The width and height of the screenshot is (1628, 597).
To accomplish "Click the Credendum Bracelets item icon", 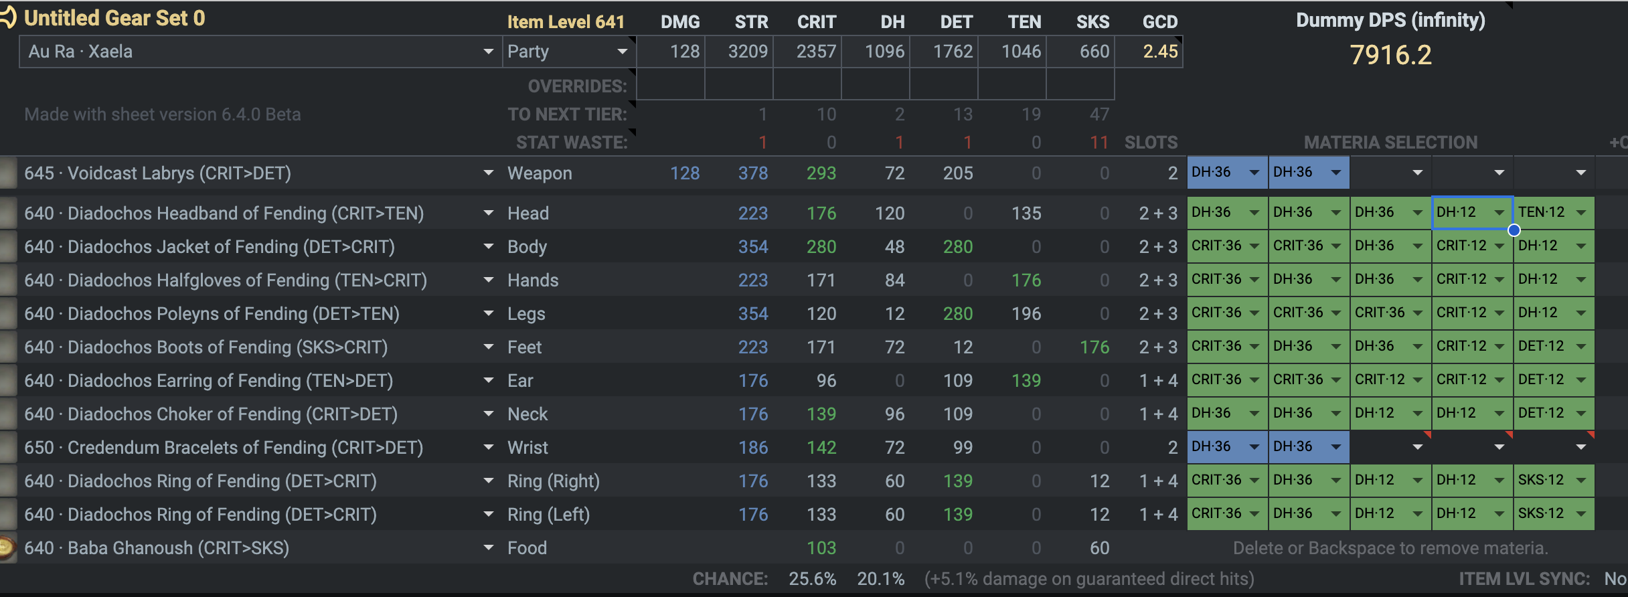I will [x=7, y=447].
